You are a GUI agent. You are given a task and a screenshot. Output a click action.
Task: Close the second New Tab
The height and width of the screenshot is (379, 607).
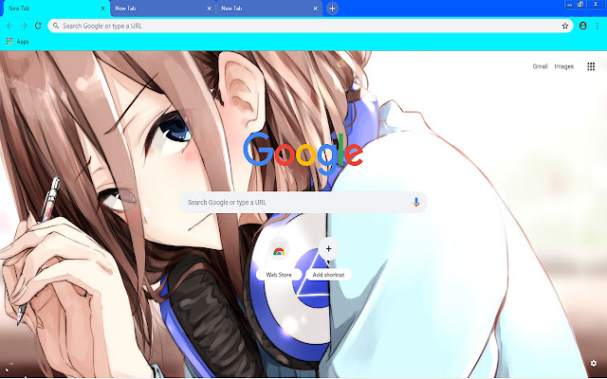(x=210, y=9)
